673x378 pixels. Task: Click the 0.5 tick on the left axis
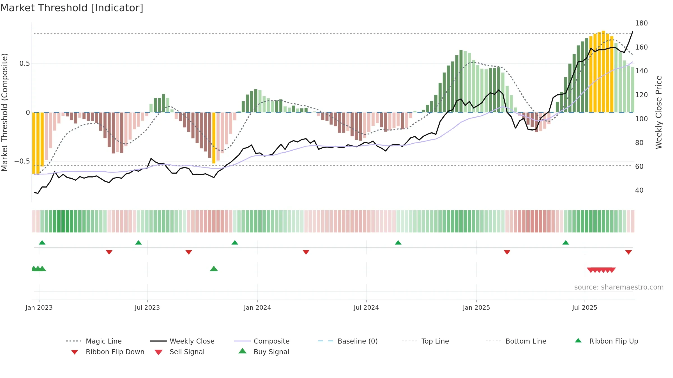(x=25, y=64)
